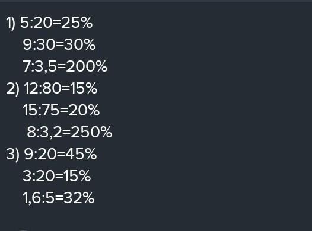This screenshot has height=231, width=312.
Task: Click the 32% result
Action: click(79, 198)
